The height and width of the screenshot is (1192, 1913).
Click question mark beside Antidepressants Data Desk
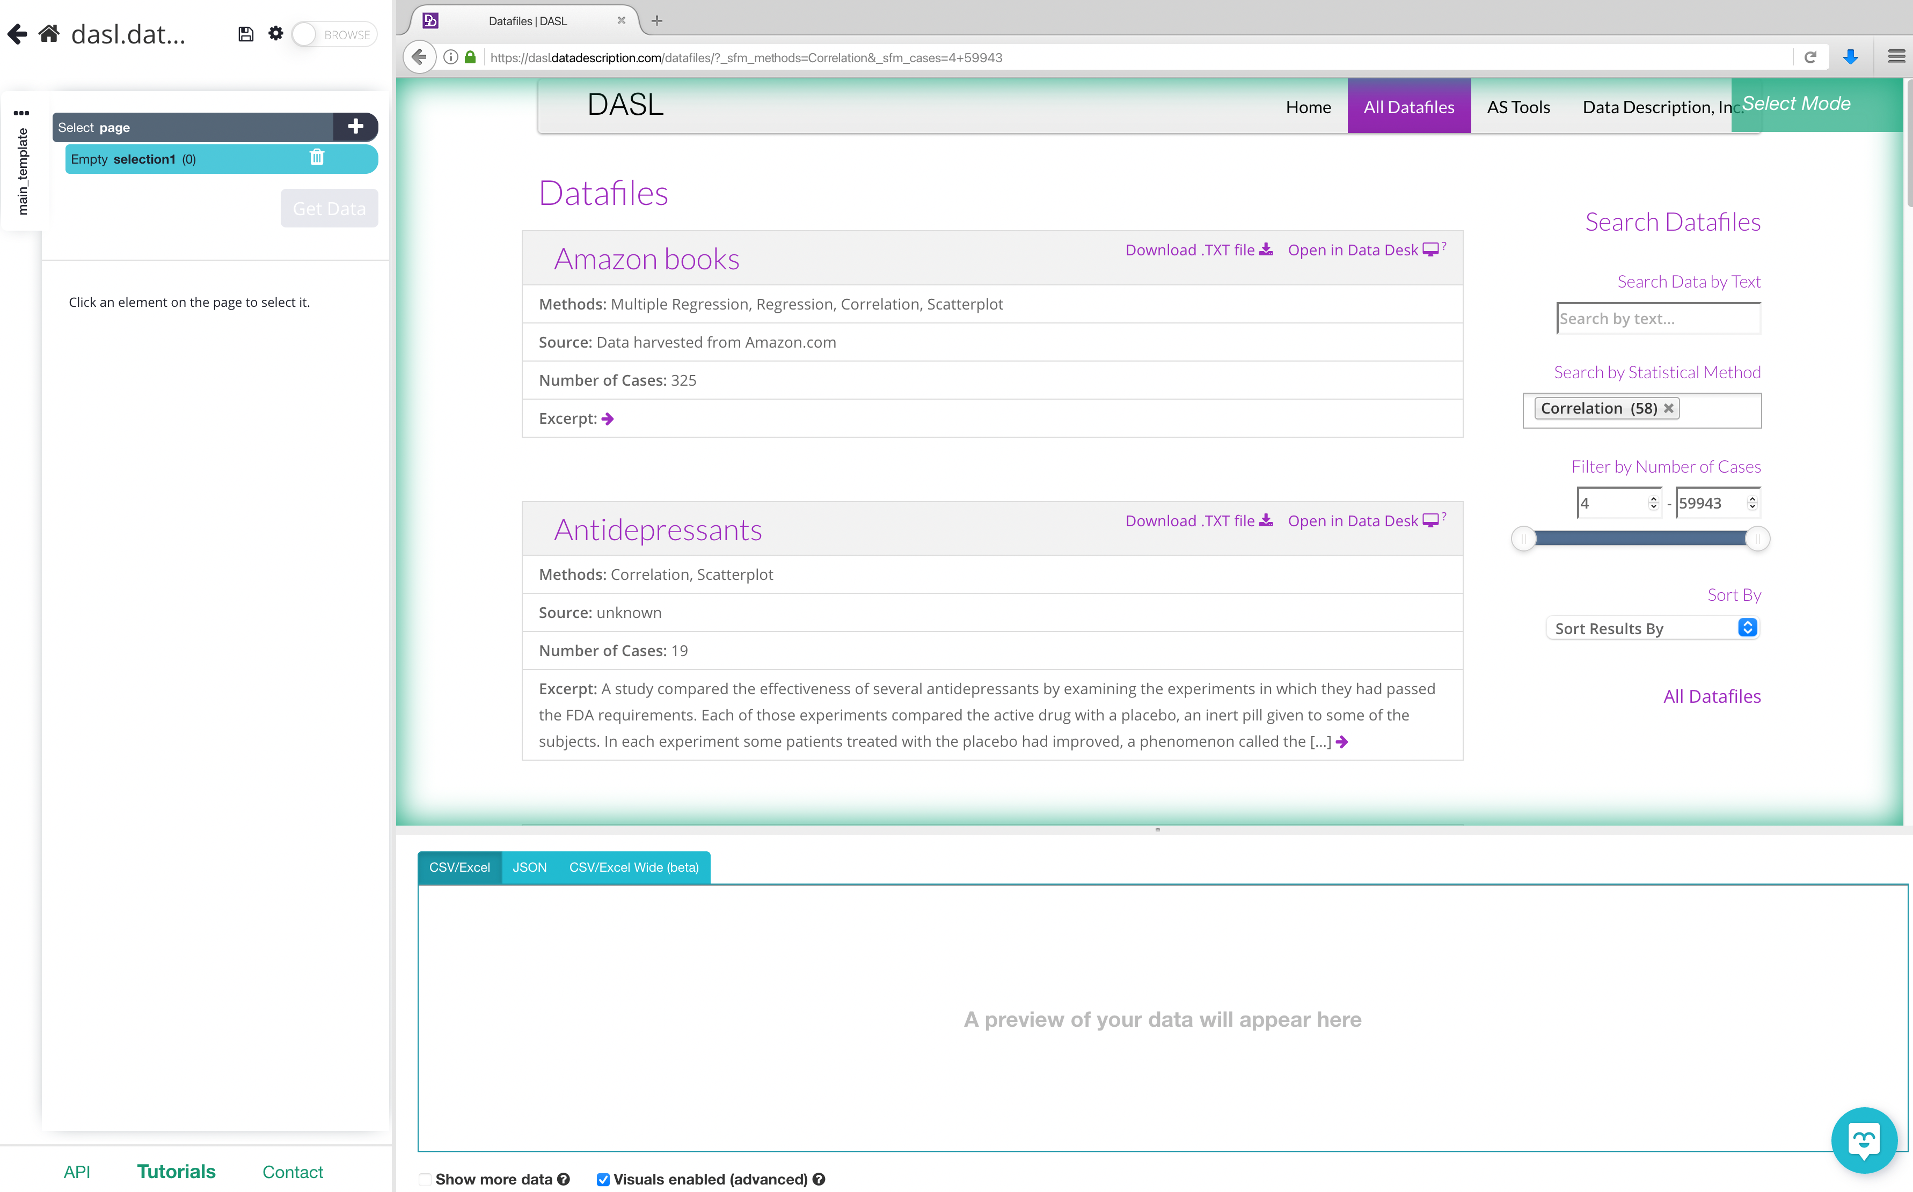(x=1444, y=517)
